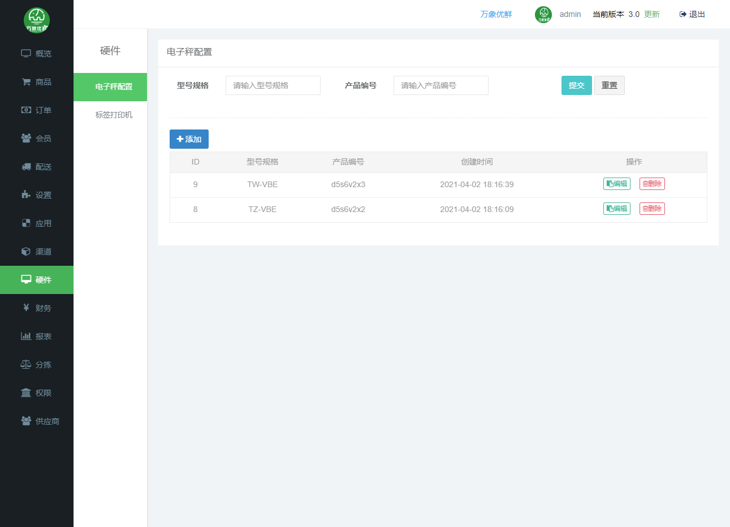This screenshot has height=527, width=730.
Task: Click the cube icon for 渠道
Action: pos(26,252)
